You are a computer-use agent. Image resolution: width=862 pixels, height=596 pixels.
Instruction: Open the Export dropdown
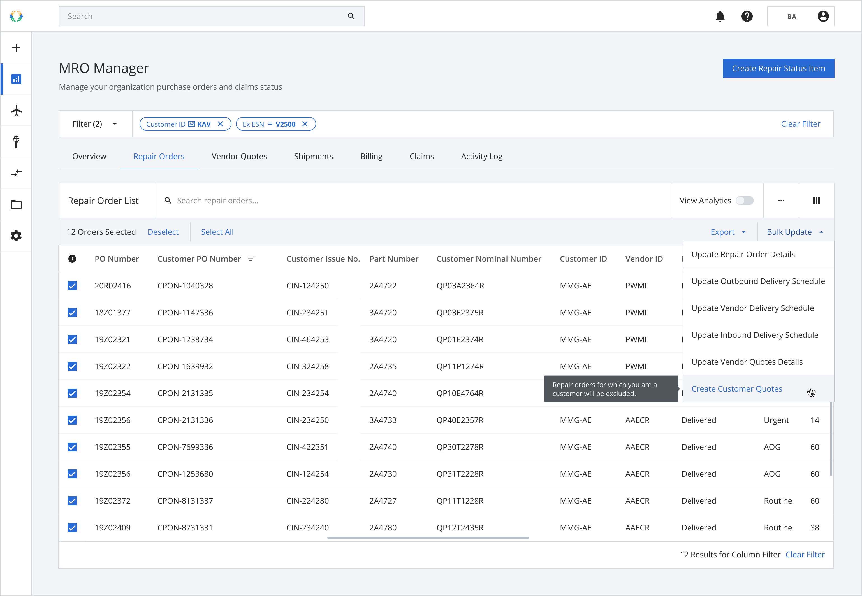click(728, 232)
